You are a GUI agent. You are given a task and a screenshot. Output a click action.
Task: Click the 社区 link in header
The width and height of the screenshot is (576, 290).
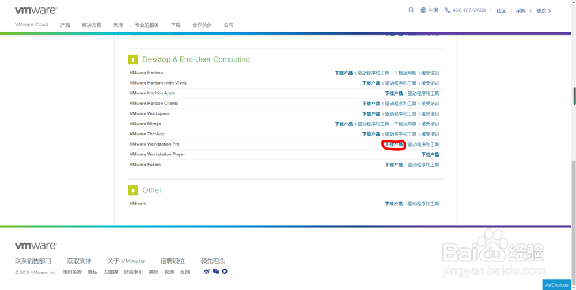(502, 11)
